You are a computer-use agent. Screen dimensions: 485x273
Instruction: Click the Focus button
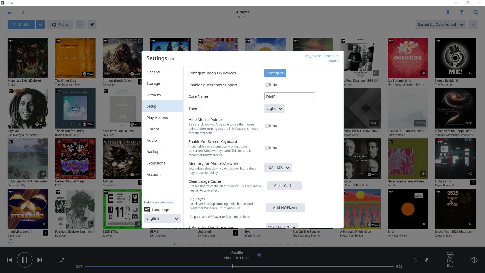[x=60, y=25]
